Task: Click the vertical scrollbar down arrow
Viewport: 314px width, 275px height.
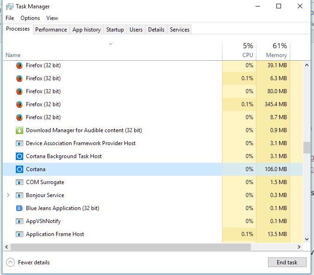Action: click(x=307, y=239)
